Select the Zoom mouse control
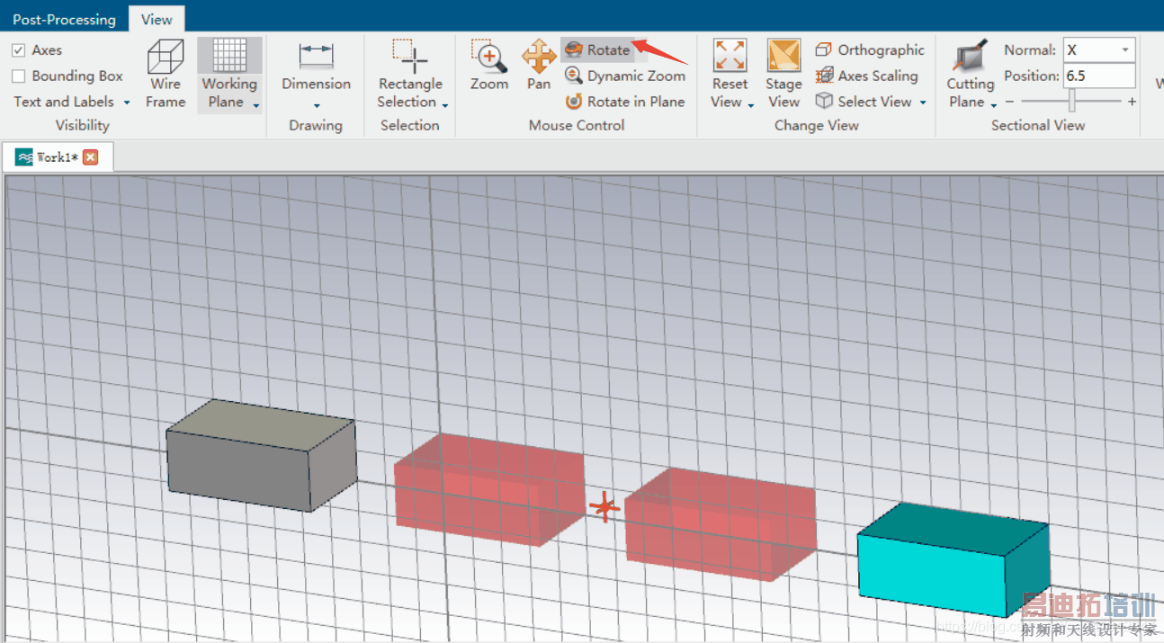 [x=489, y=65]
